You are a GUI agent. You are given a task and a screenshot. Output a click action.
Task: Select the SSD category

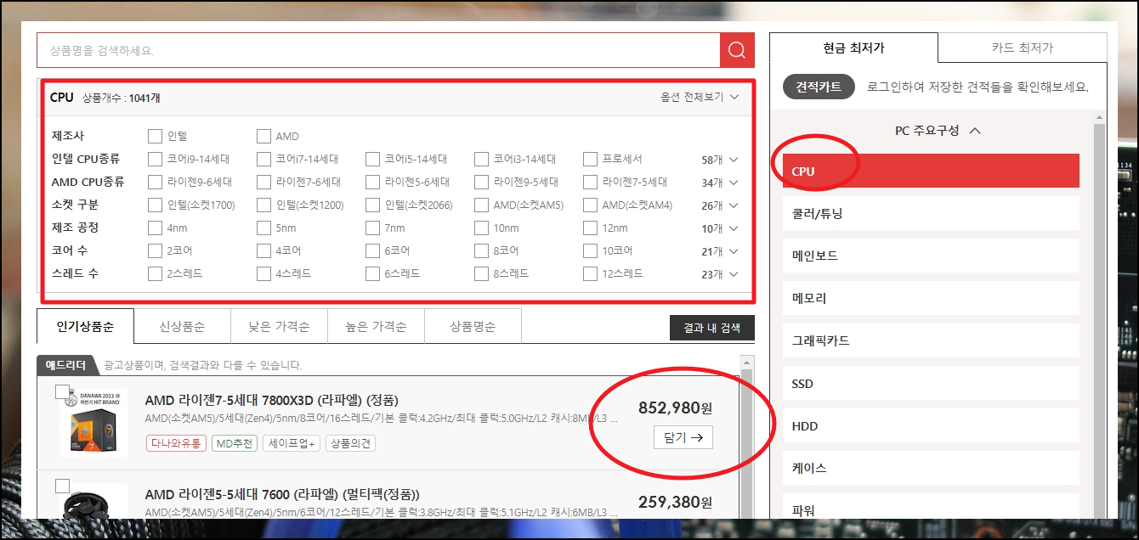tap(931, 383)
